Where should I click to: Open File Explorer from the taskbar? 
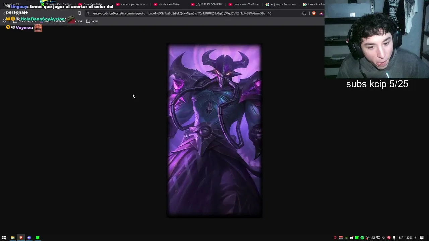click(12, 238)
